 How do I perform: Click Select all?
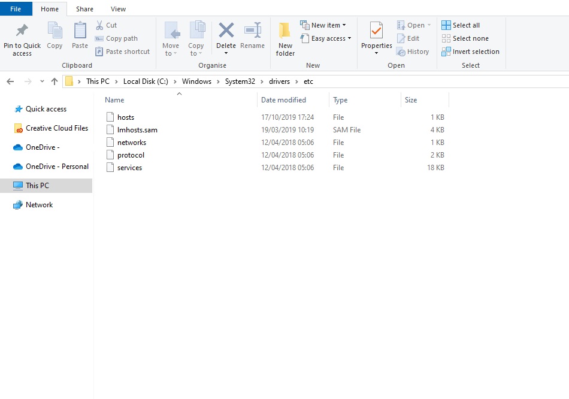[461, 25]
